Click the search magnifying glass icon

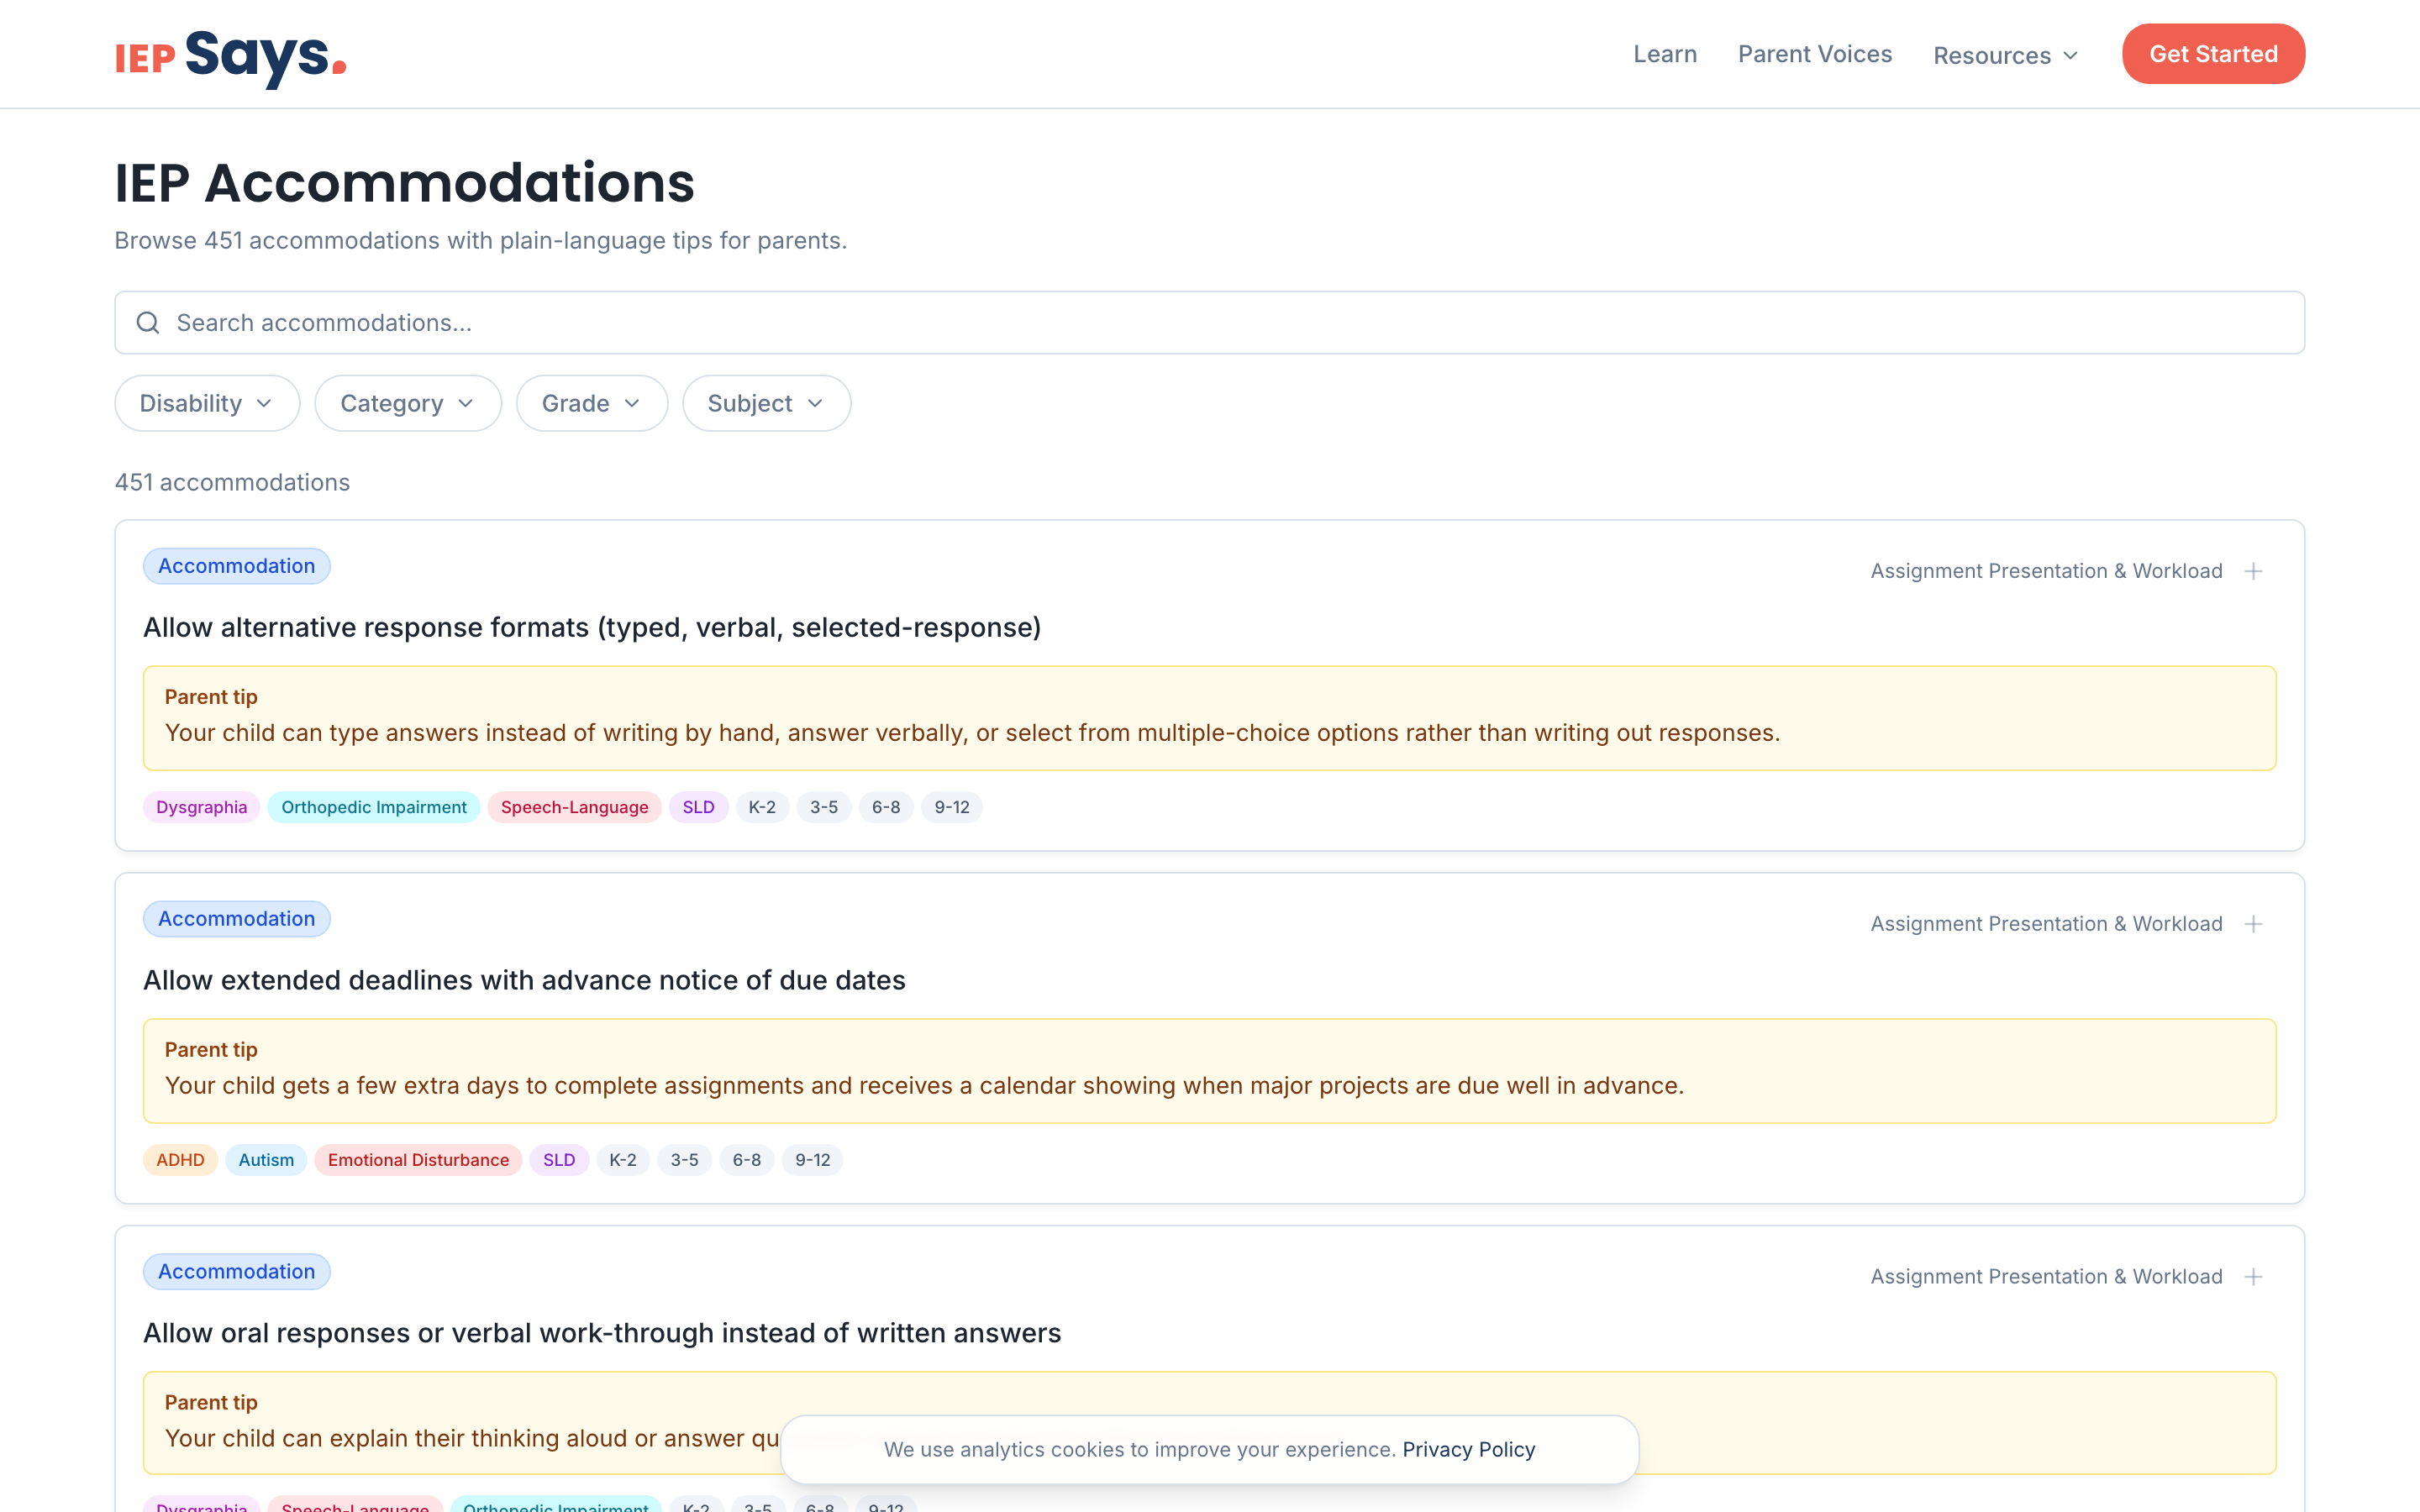pyautogui.click(x=148, y=322)
